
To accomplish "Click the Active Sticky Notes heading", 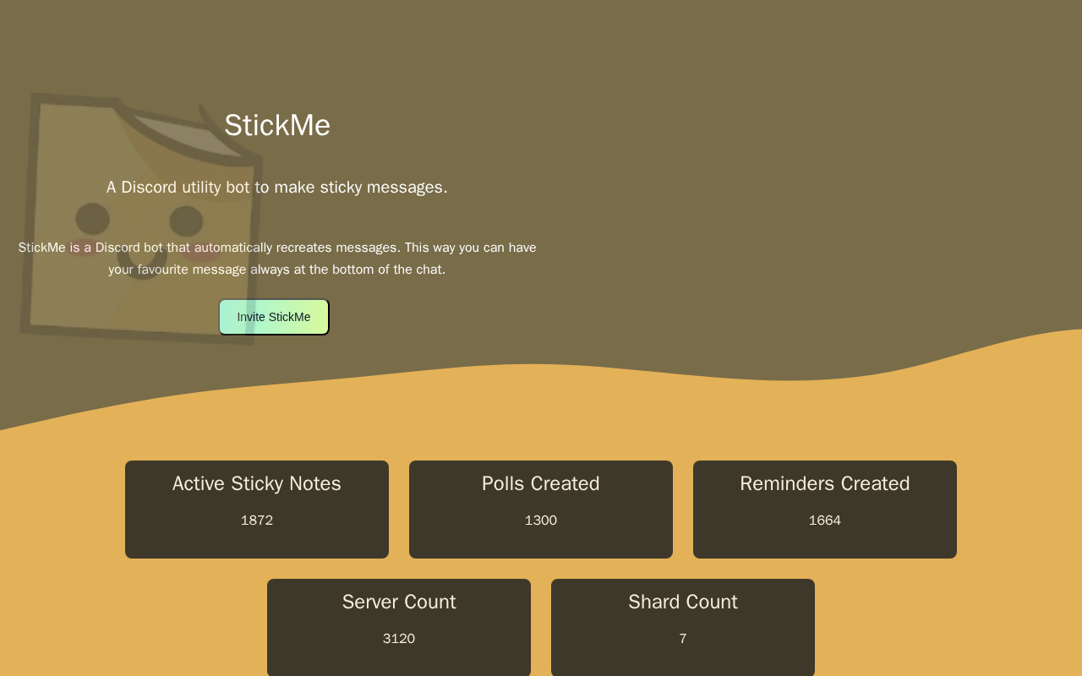I will click(x=257, y=483).
